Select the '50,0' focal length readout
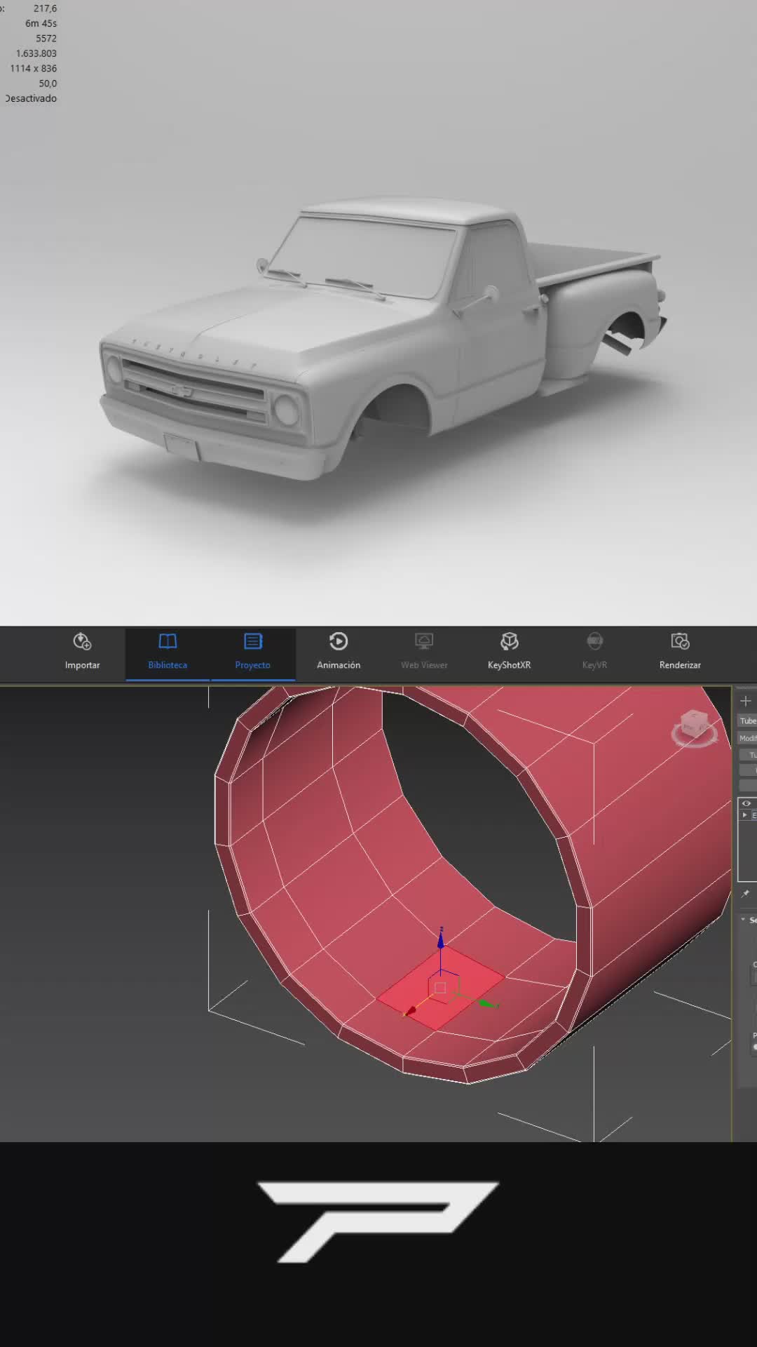Viewport: 757px width, 1347px height. (48, 83)
